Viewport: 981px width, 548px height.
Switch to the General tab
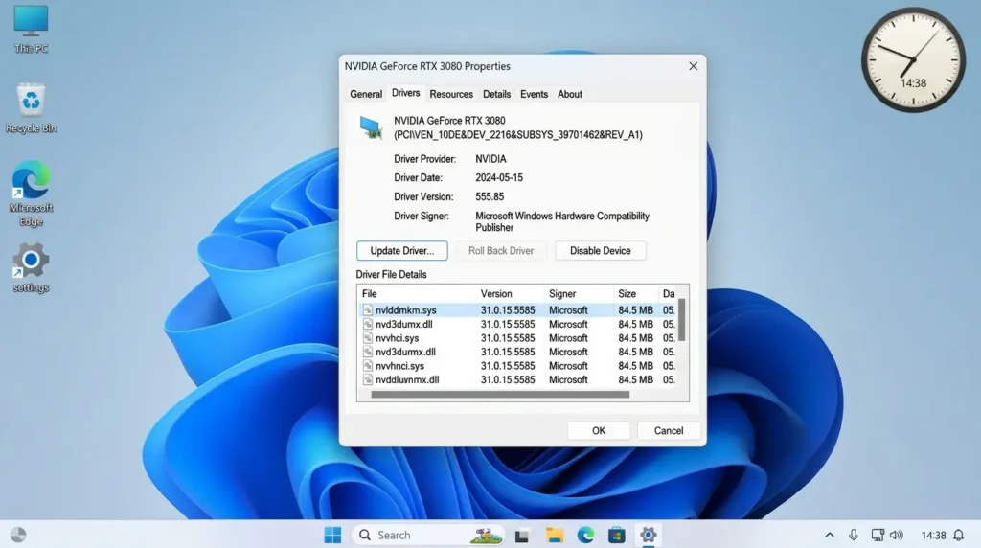[366, 94]
